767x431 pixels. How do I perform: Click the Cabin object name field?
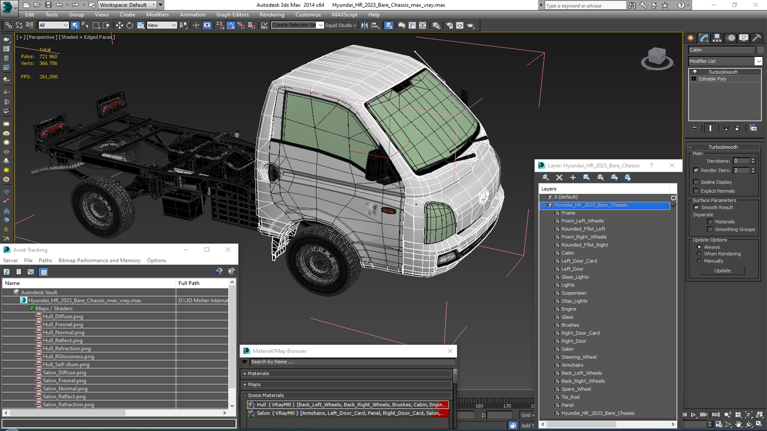click(721, 50)
